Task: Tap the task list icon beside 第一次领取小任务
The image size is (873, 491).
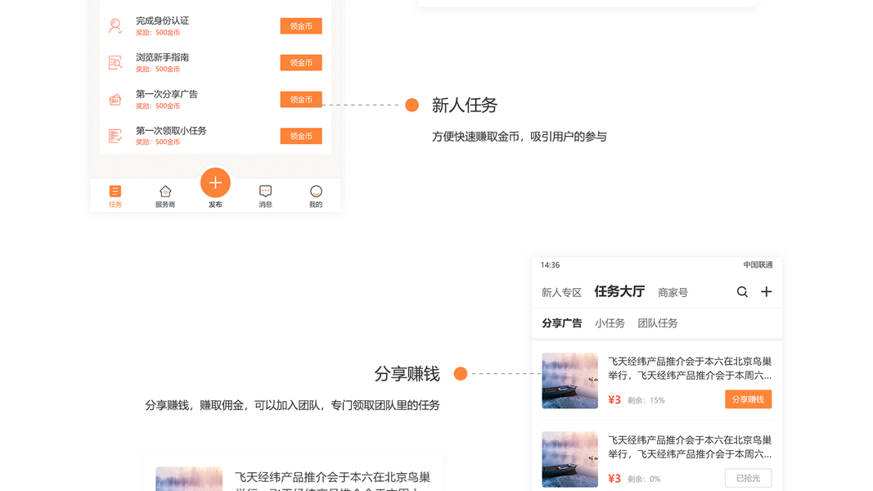Action: tap(115, 136)
